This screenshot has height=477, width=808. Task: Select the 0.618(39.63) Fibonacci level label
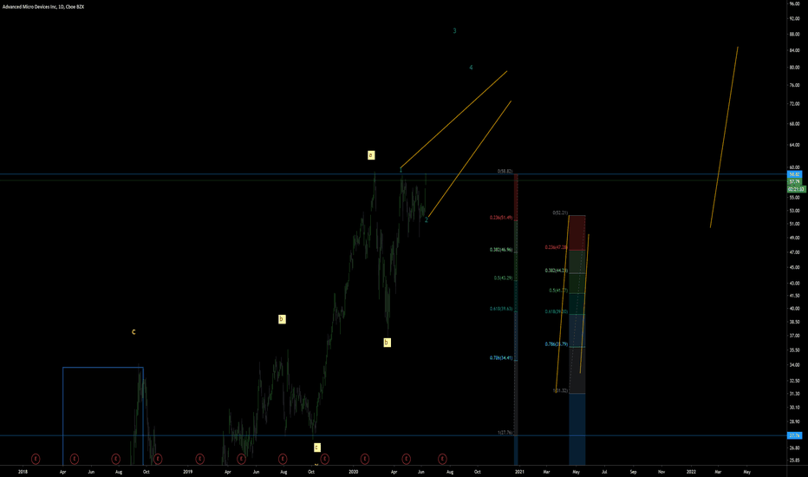501,309
